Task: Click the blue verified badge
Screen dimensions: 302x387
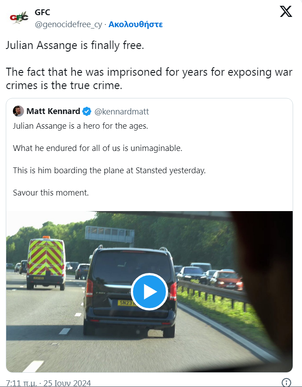Action: click(88, 111)
